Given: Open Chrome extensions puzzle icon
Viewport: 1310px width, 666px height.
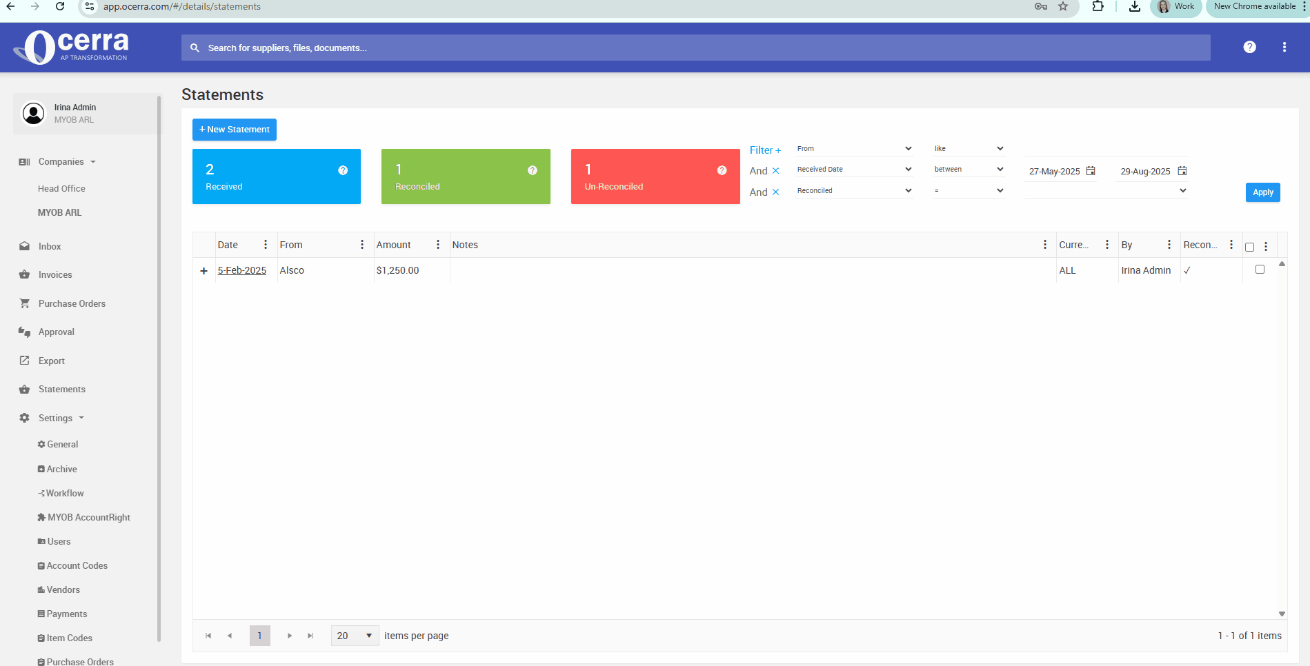Looking at the screenshot, I should pos(1098,6).
